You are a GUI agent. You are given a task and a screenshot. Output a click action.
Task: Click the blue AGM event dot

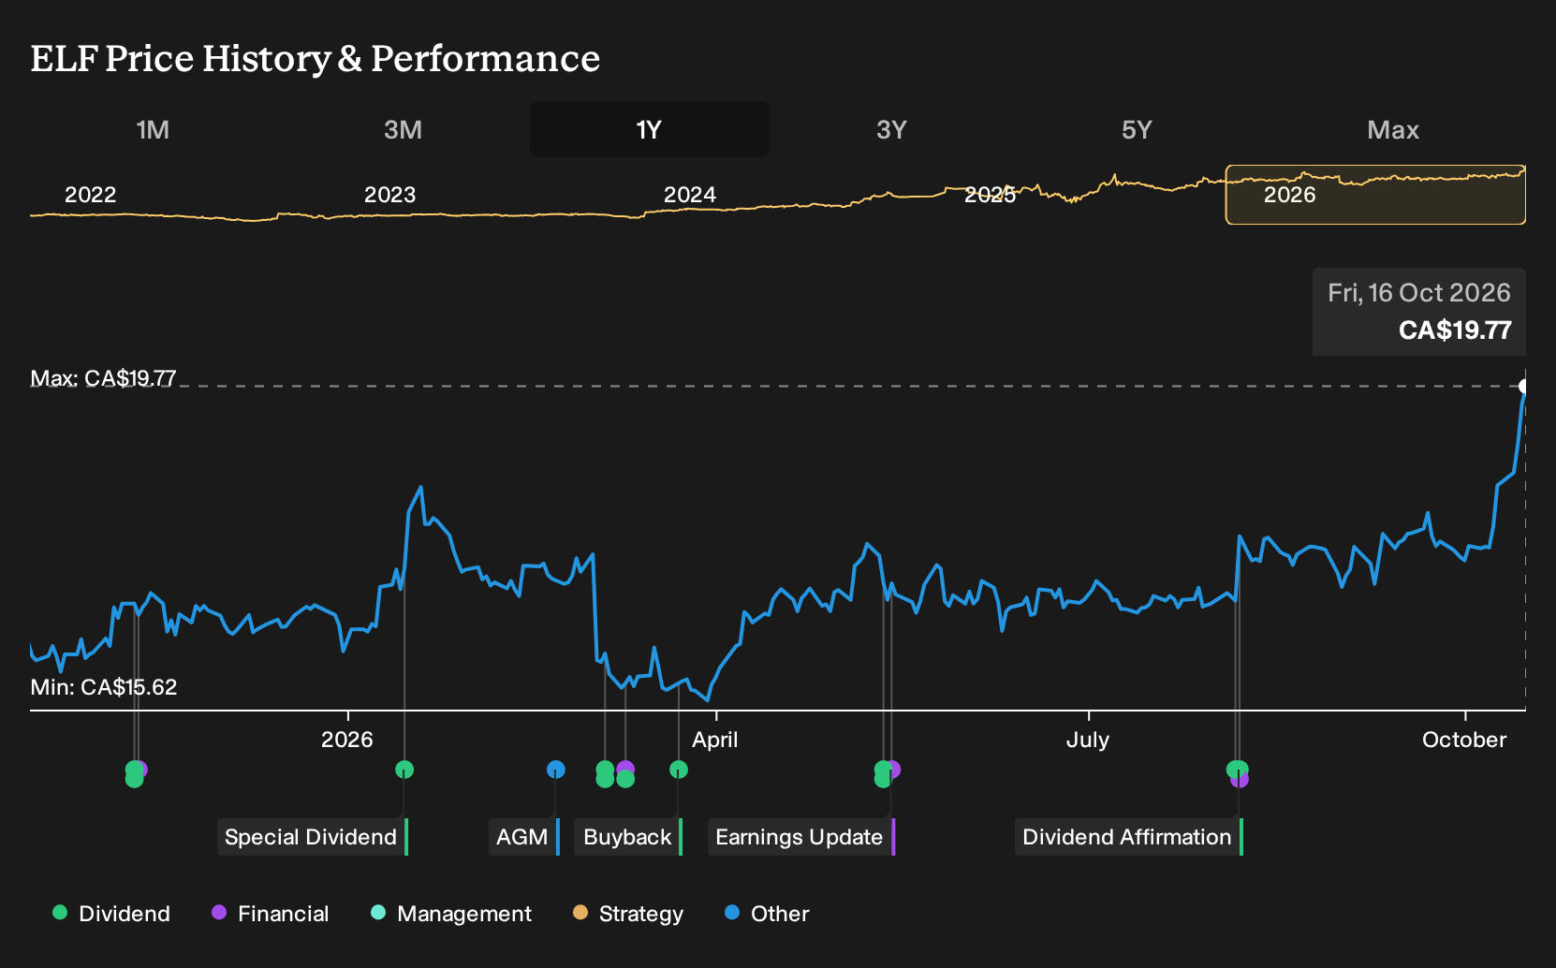click(x=556, y=770)
